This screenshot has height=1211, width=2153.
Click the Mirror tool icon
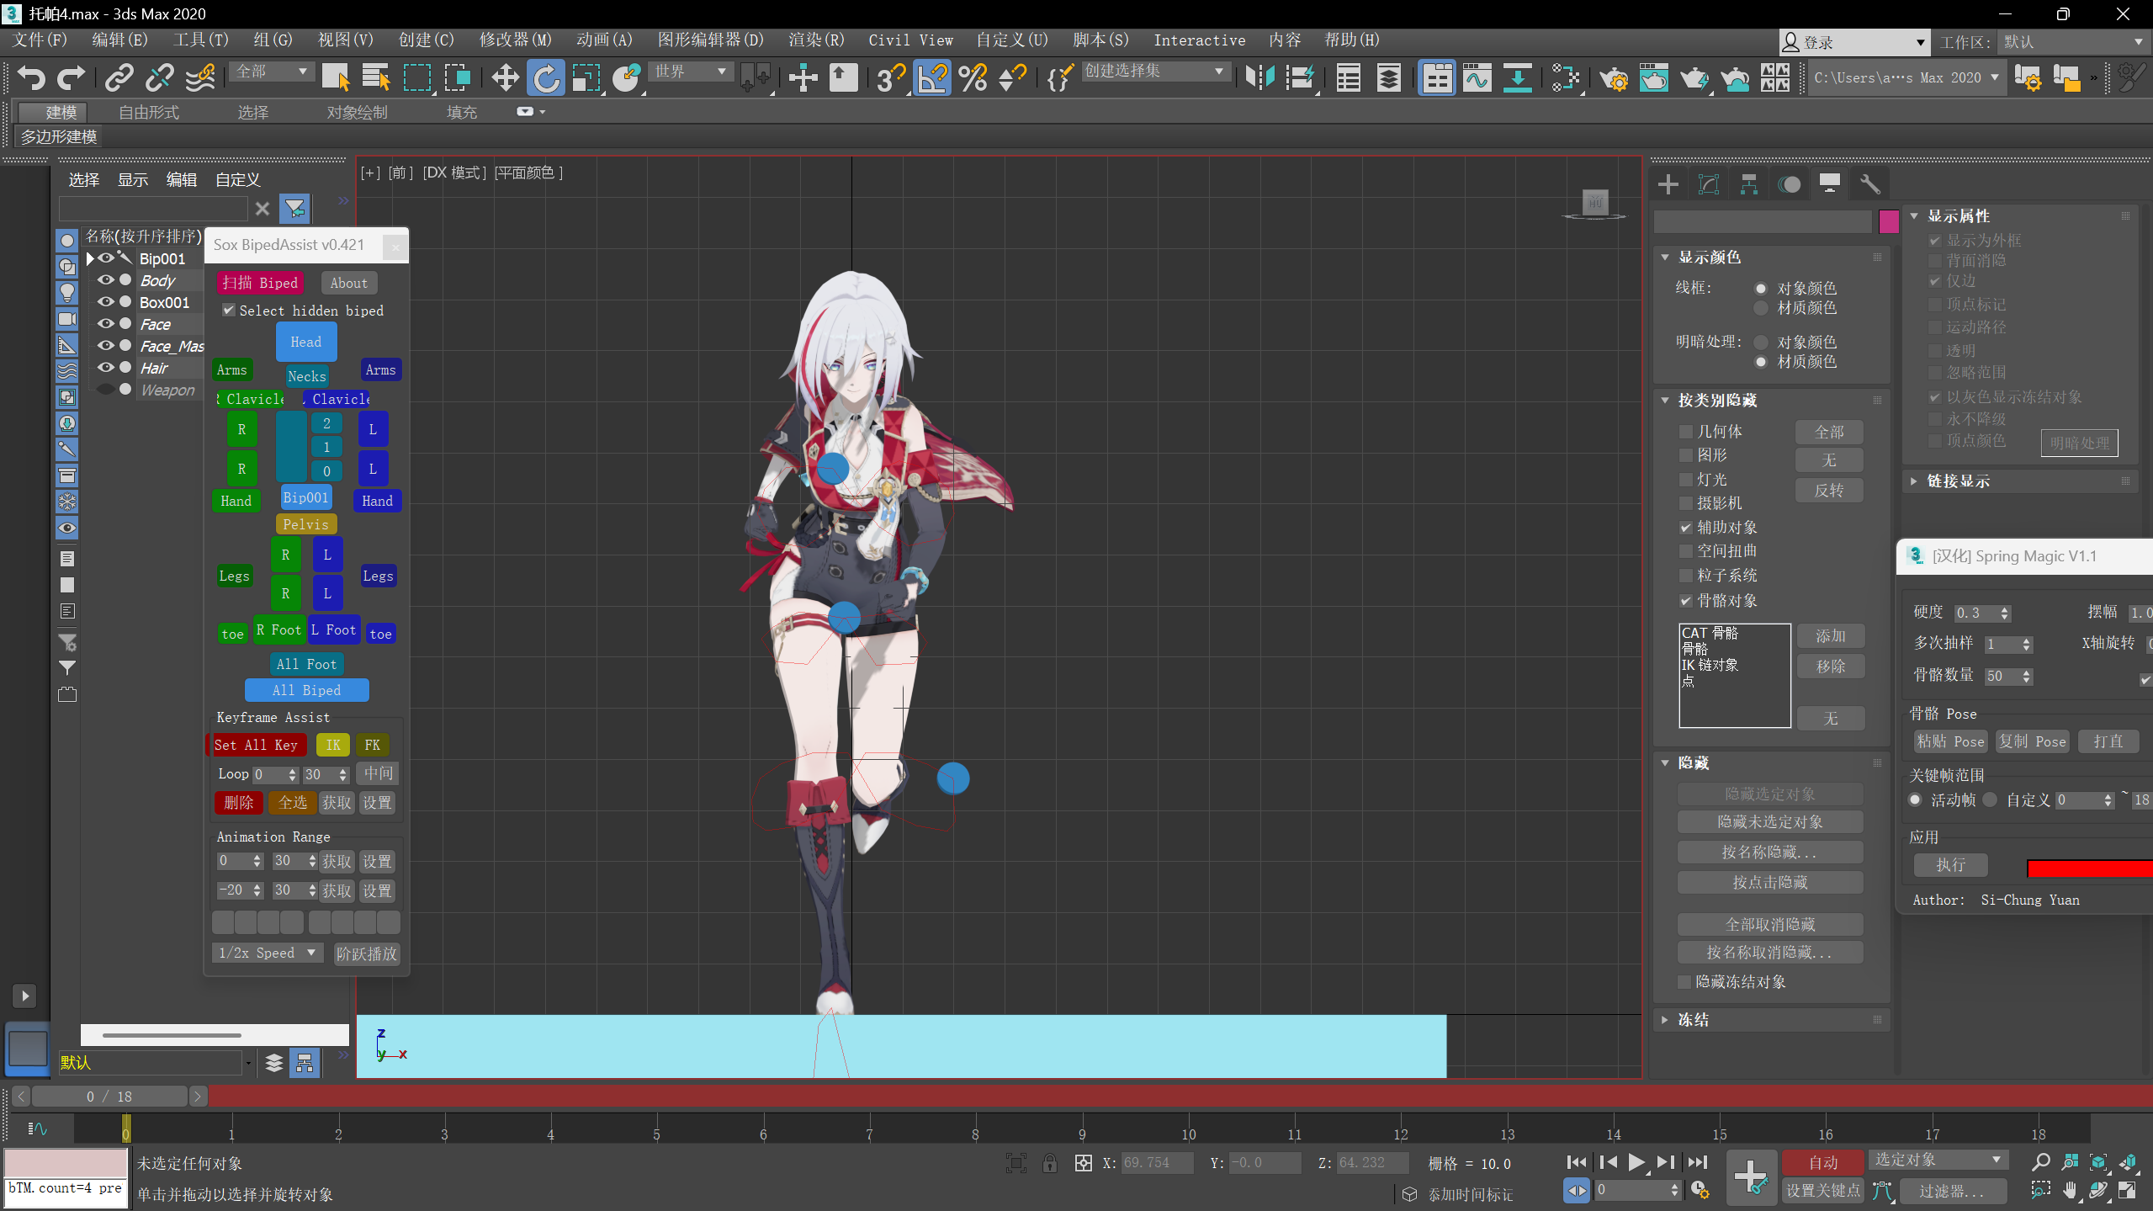[1259, 77]
